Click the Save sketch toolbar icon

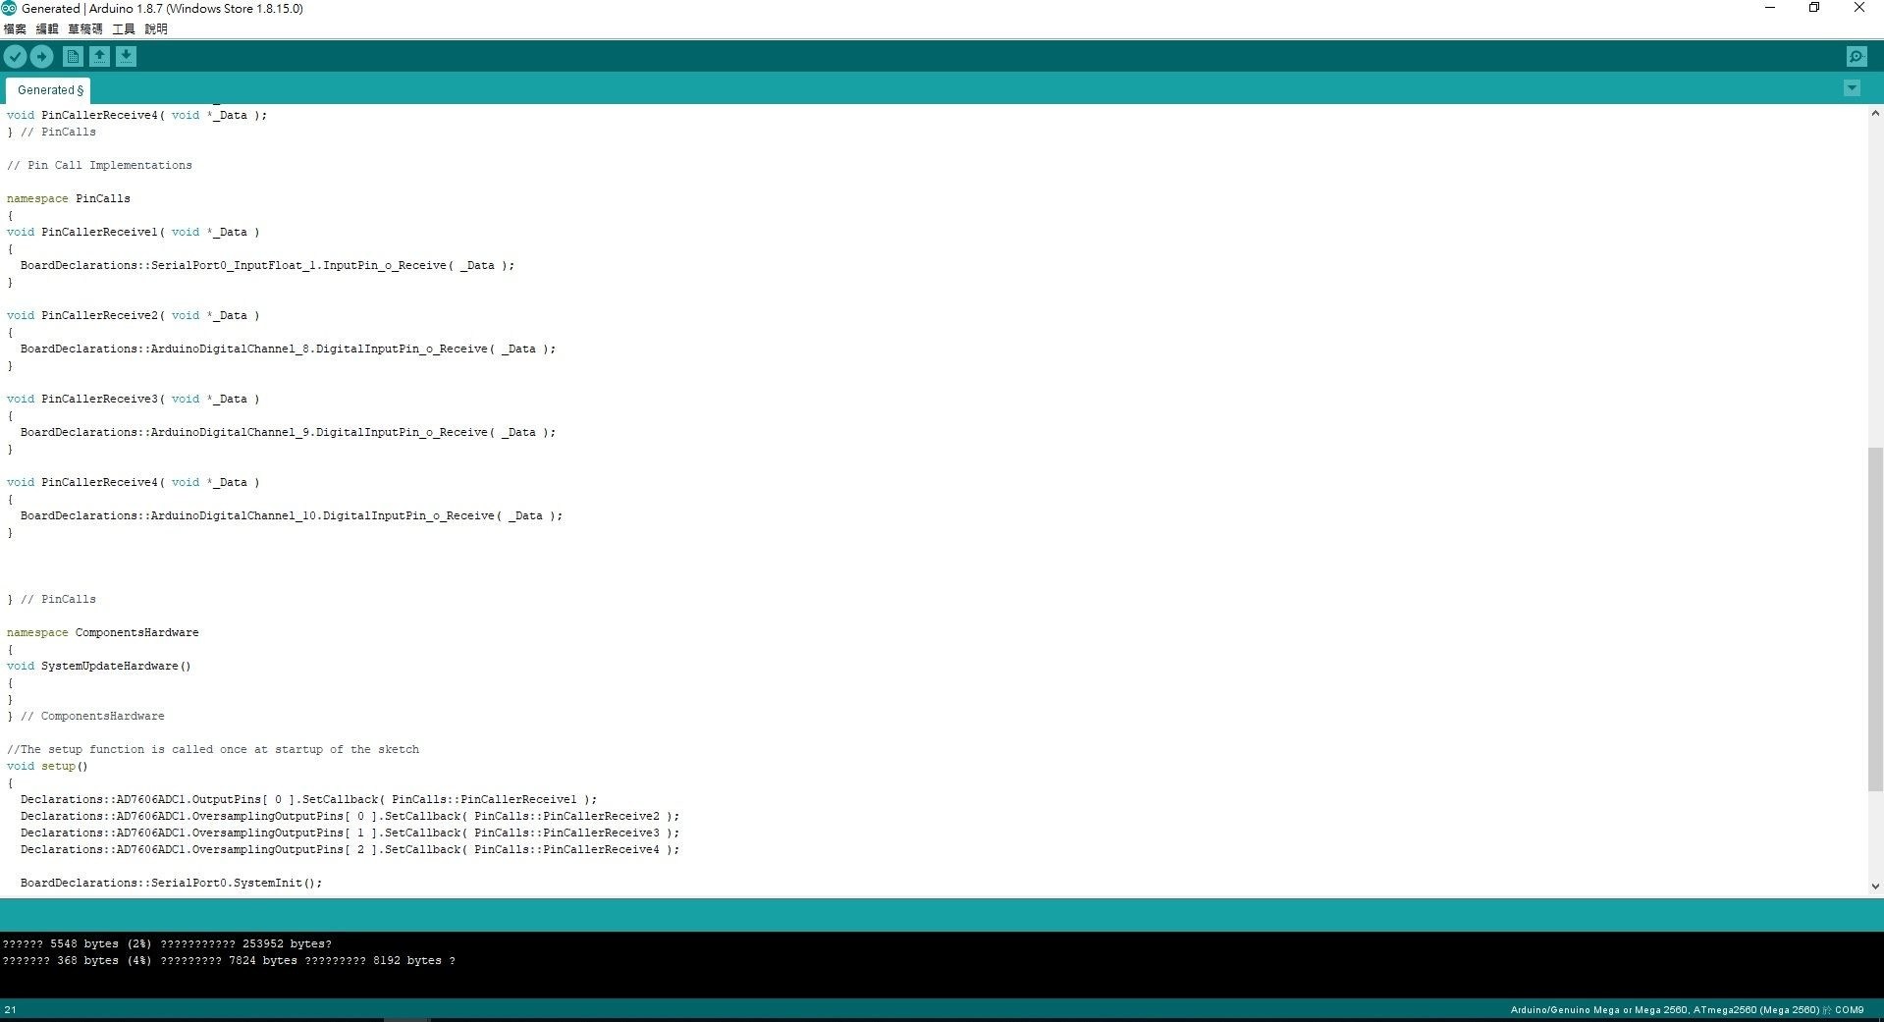pos(126,56)
